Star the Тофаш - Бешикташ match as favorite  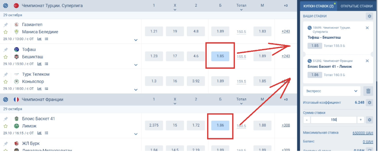6,57
